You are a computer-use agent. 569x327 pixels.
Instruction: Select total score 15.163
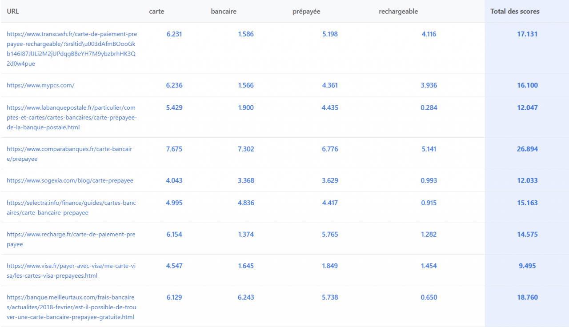pyautogui.click(x=527, y=203)
